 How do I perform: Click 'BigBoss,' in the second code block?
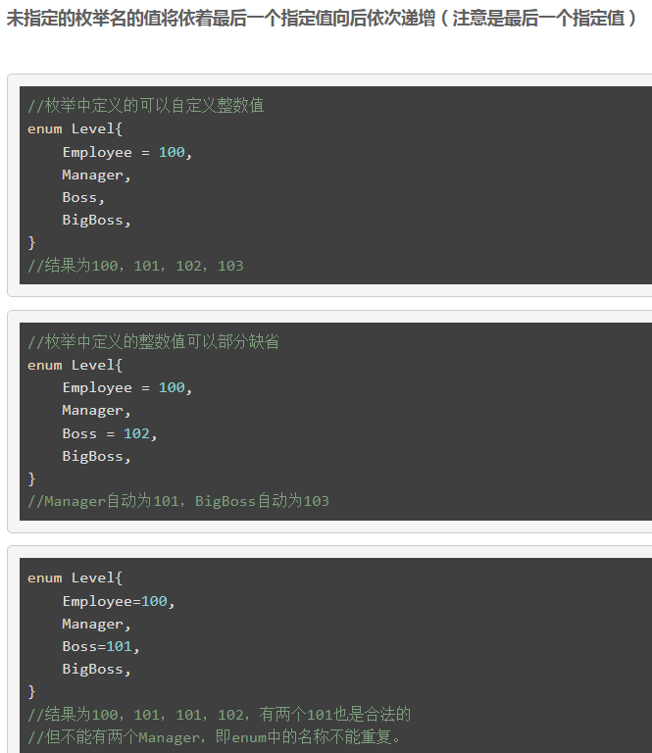(x=96, y=456)
